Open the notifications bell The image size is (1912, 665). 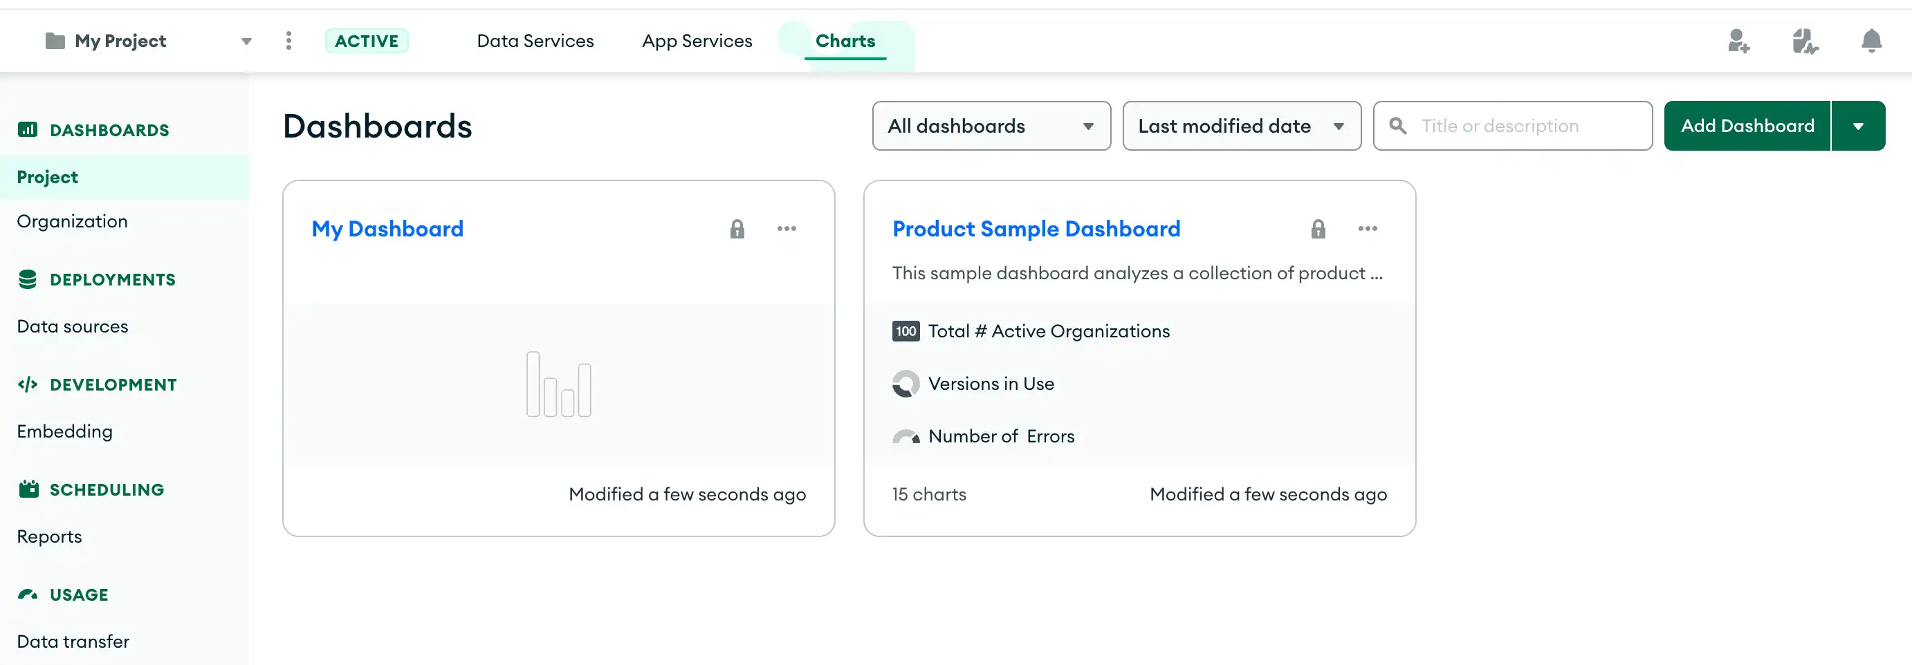click(x=1871, y=41)
